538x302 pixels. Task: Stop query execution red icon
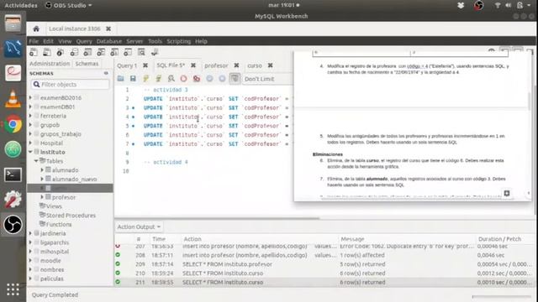coord(183,79)
